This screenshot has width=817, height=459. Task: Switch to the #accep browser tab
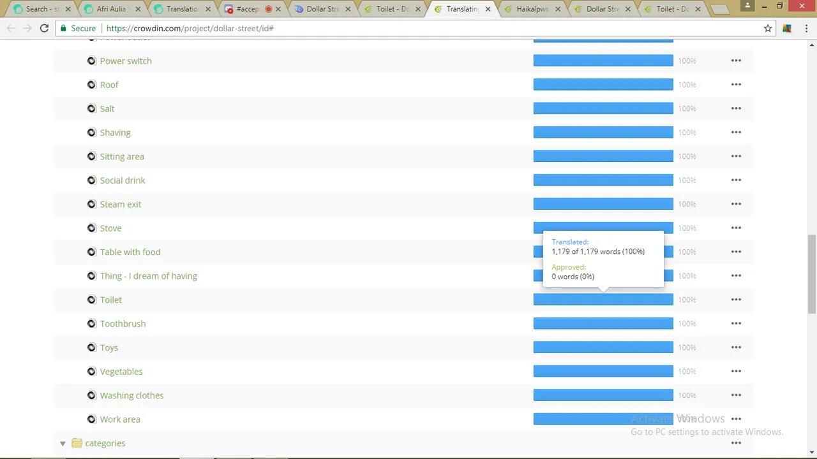(x=250, y=9)
